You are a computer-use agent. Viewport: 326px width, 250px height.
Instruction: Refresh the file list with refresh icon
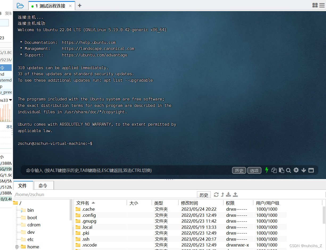(x=216, y=194)
